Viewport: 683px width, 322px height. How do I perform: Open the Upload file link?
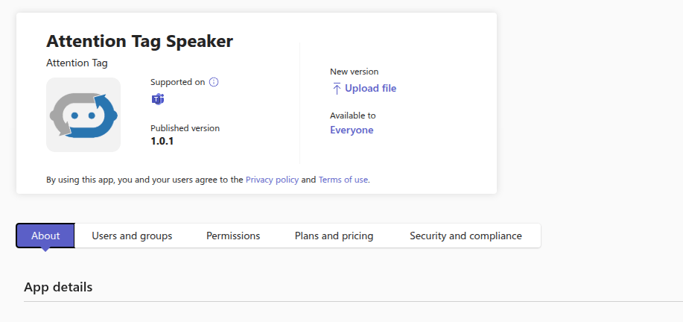[370, 89]
